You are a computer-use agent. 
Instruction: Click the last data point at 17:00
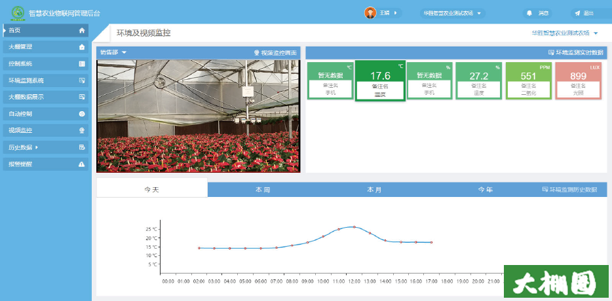point(431,243)
